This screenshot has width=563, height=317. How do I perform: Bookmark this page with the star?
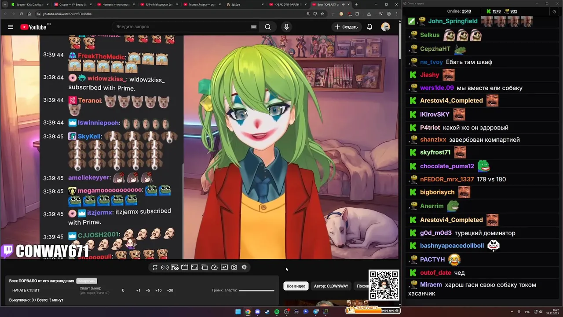(x=322, y=14)
